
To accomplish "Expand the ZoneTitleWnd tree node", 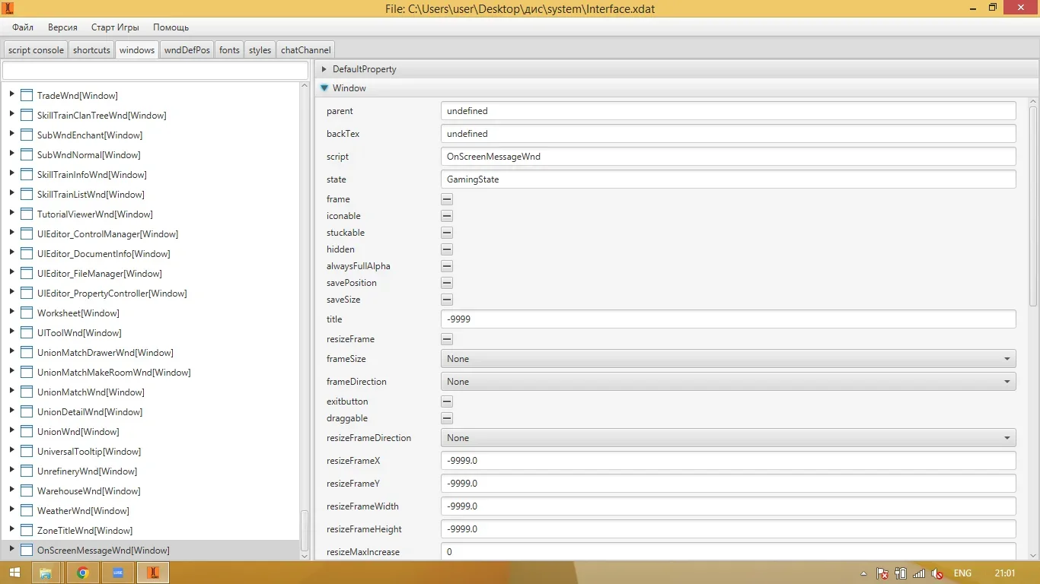I will (x=11, y=530).
